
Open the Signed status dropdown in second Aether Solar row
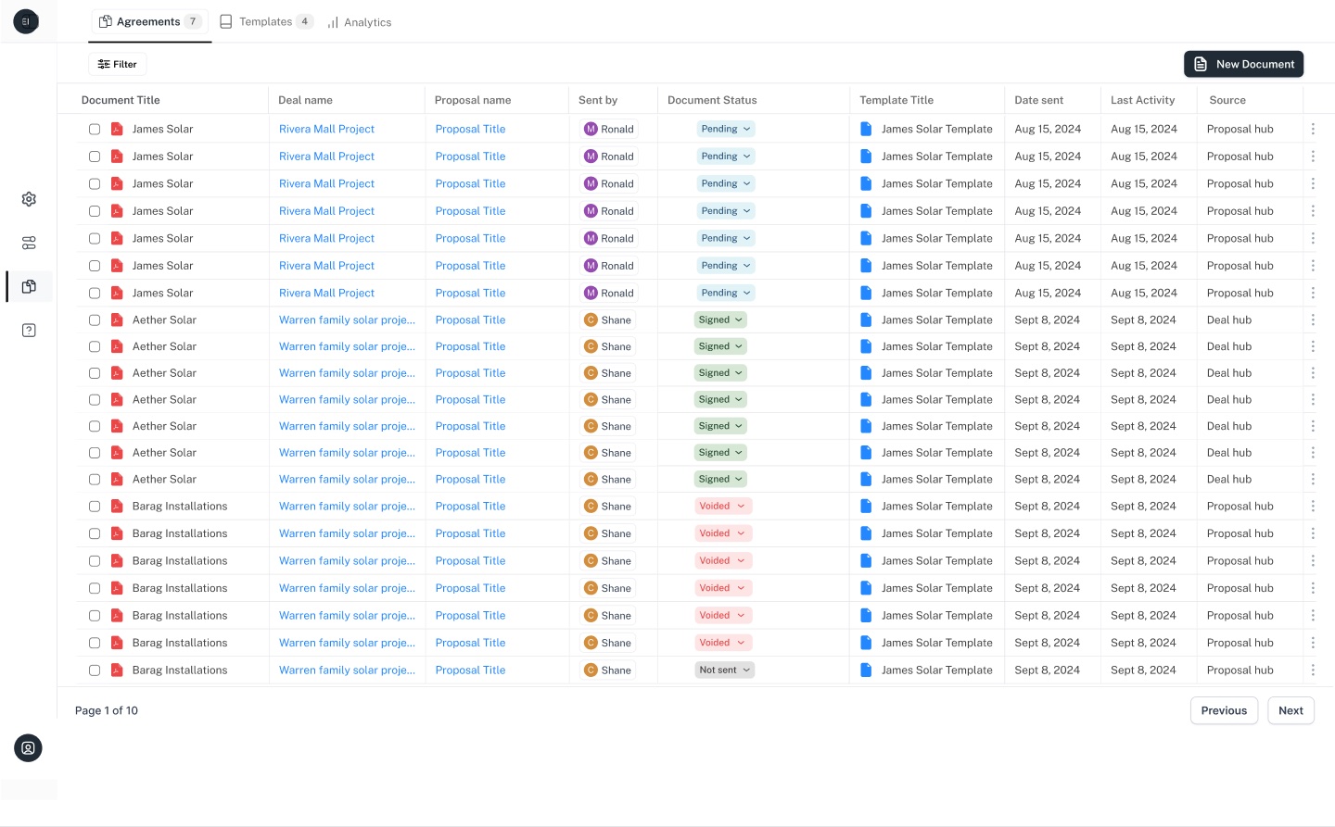click(720, 346)
